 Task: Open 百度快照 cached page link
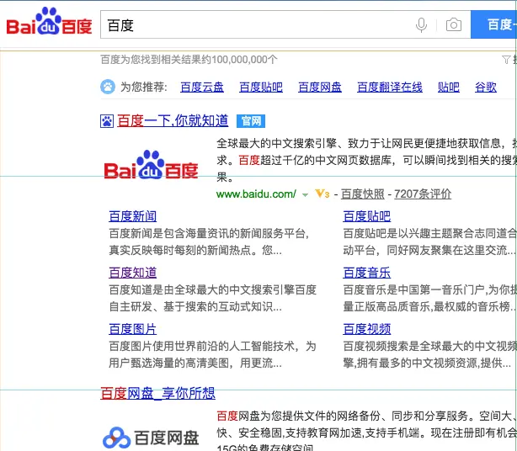(x=363, y=194)
